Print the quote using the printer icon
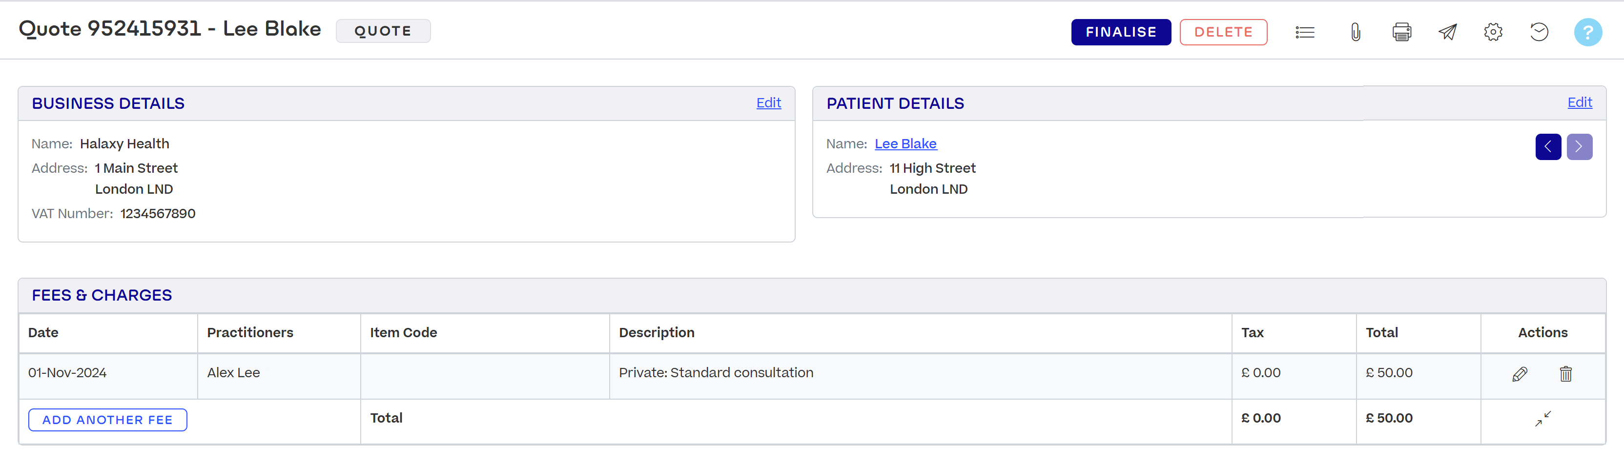Screen dimensions: 1624x467 1401,32
